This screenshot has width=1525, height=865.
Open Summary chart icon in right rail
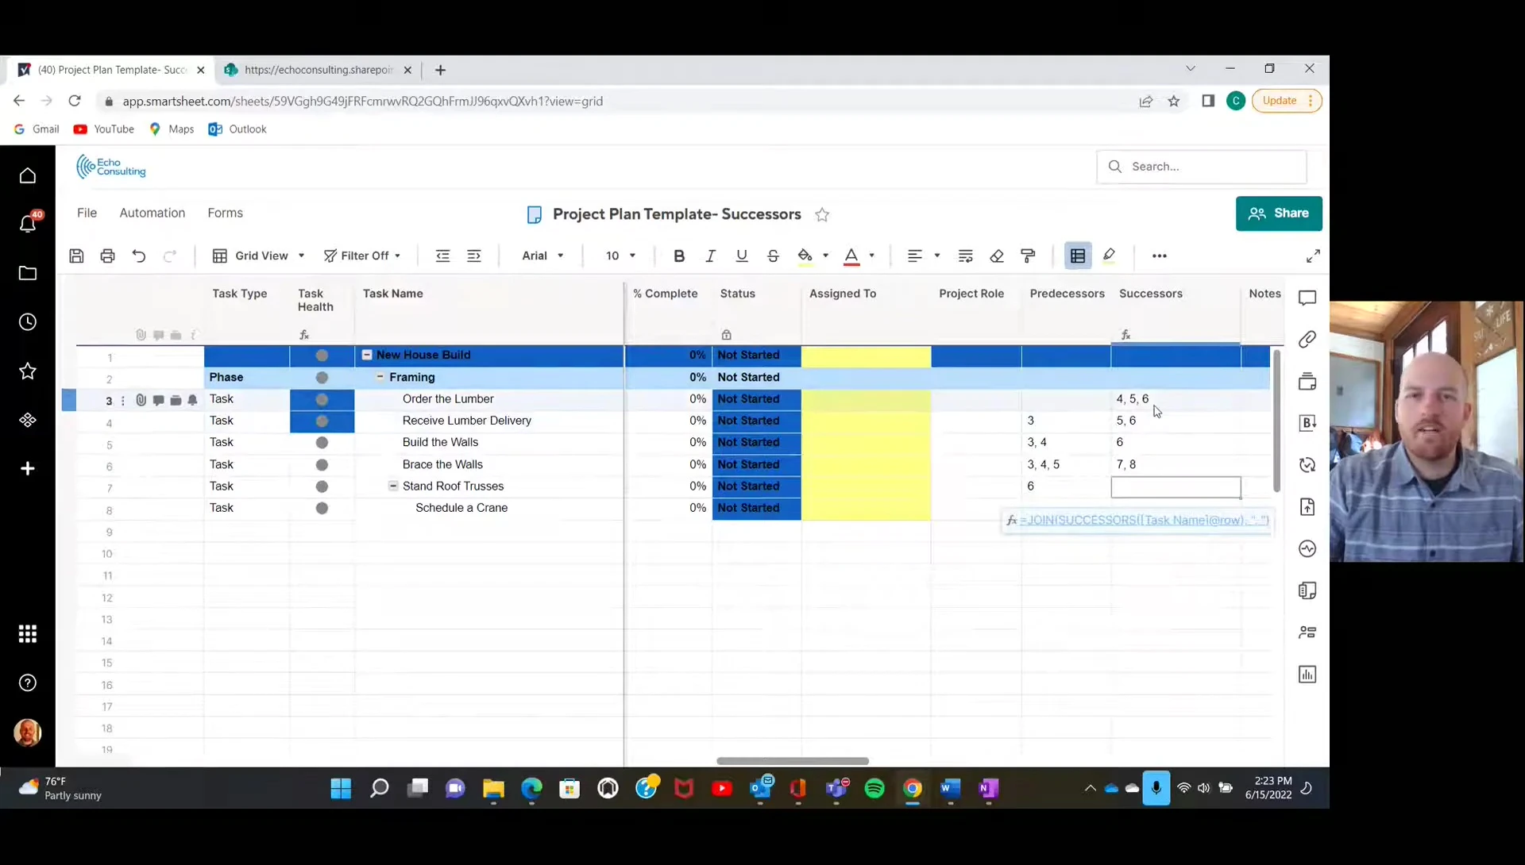coord(1307,675)
